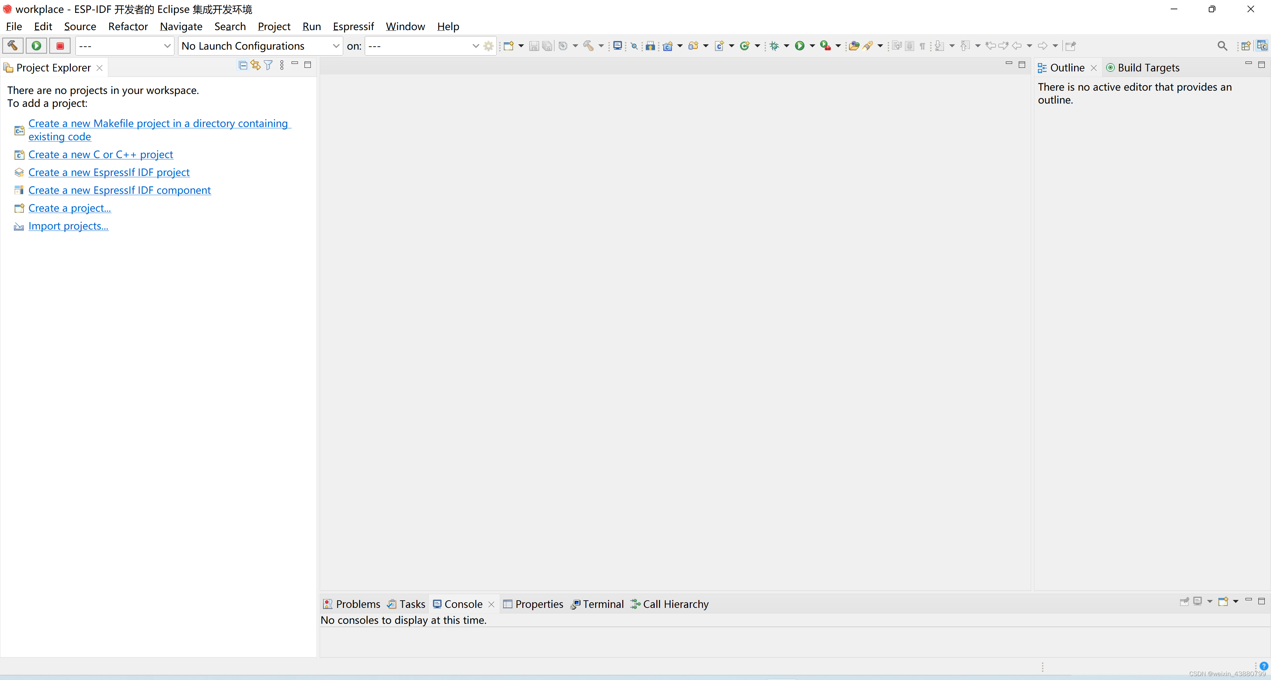Click the help question mark in status bar
1271x680 pixels.
1264,666
